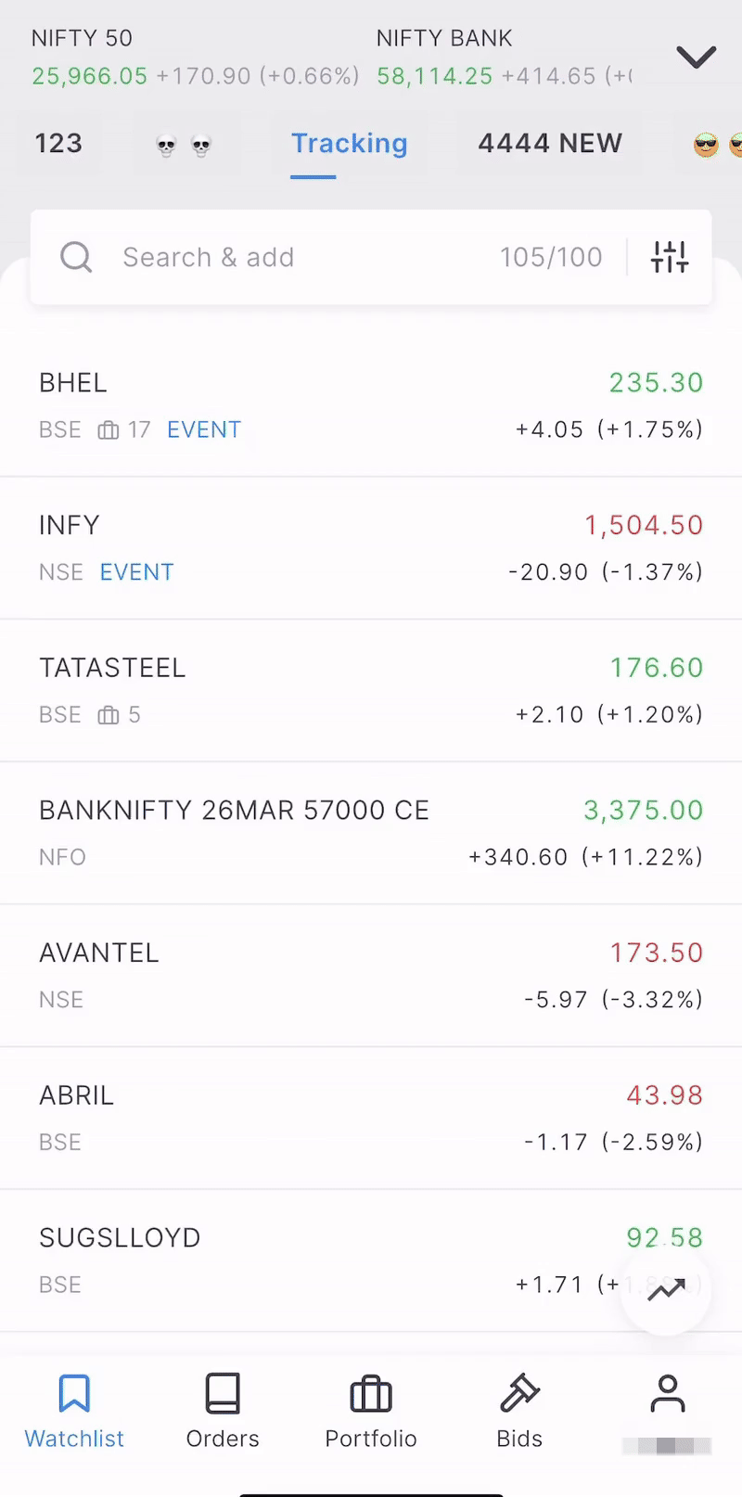
Task: Click the EVENT link under INFY
Action: 137,572
